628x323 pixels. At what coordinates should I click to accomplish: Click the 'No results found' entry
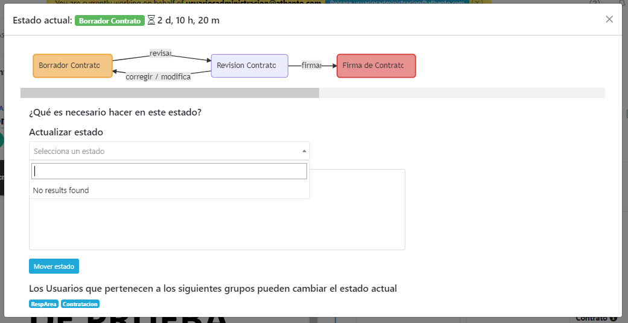coord(61,191)
